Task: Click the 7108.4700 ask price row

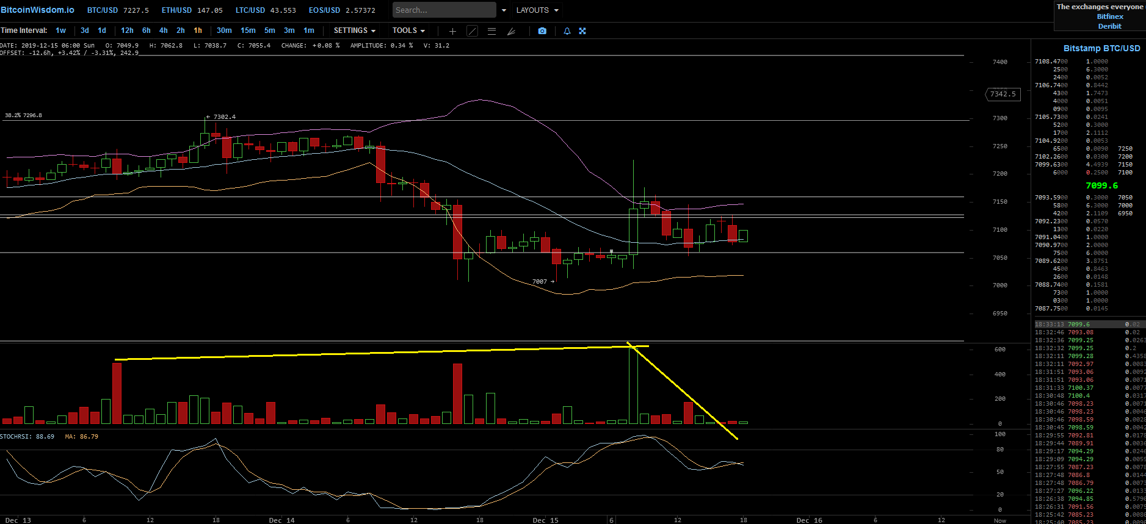Action: (1072, 62)
